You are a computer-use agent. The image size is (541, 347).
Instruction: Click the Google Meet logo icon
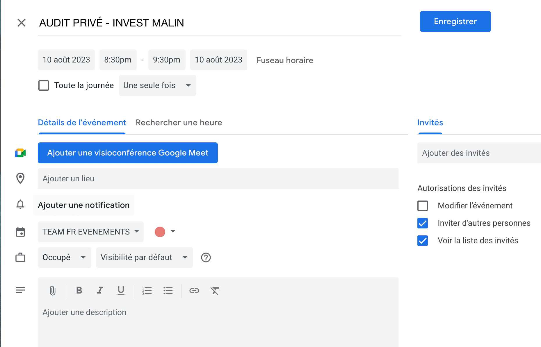(x=20, y=153)
